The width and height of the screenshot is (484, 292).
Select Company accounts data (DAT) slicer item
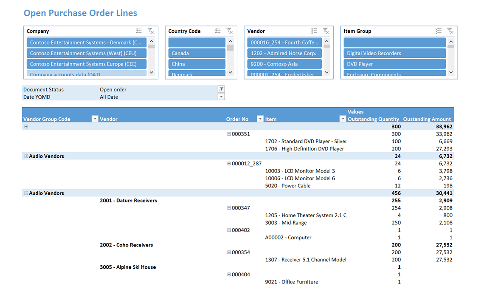[87, 73]
